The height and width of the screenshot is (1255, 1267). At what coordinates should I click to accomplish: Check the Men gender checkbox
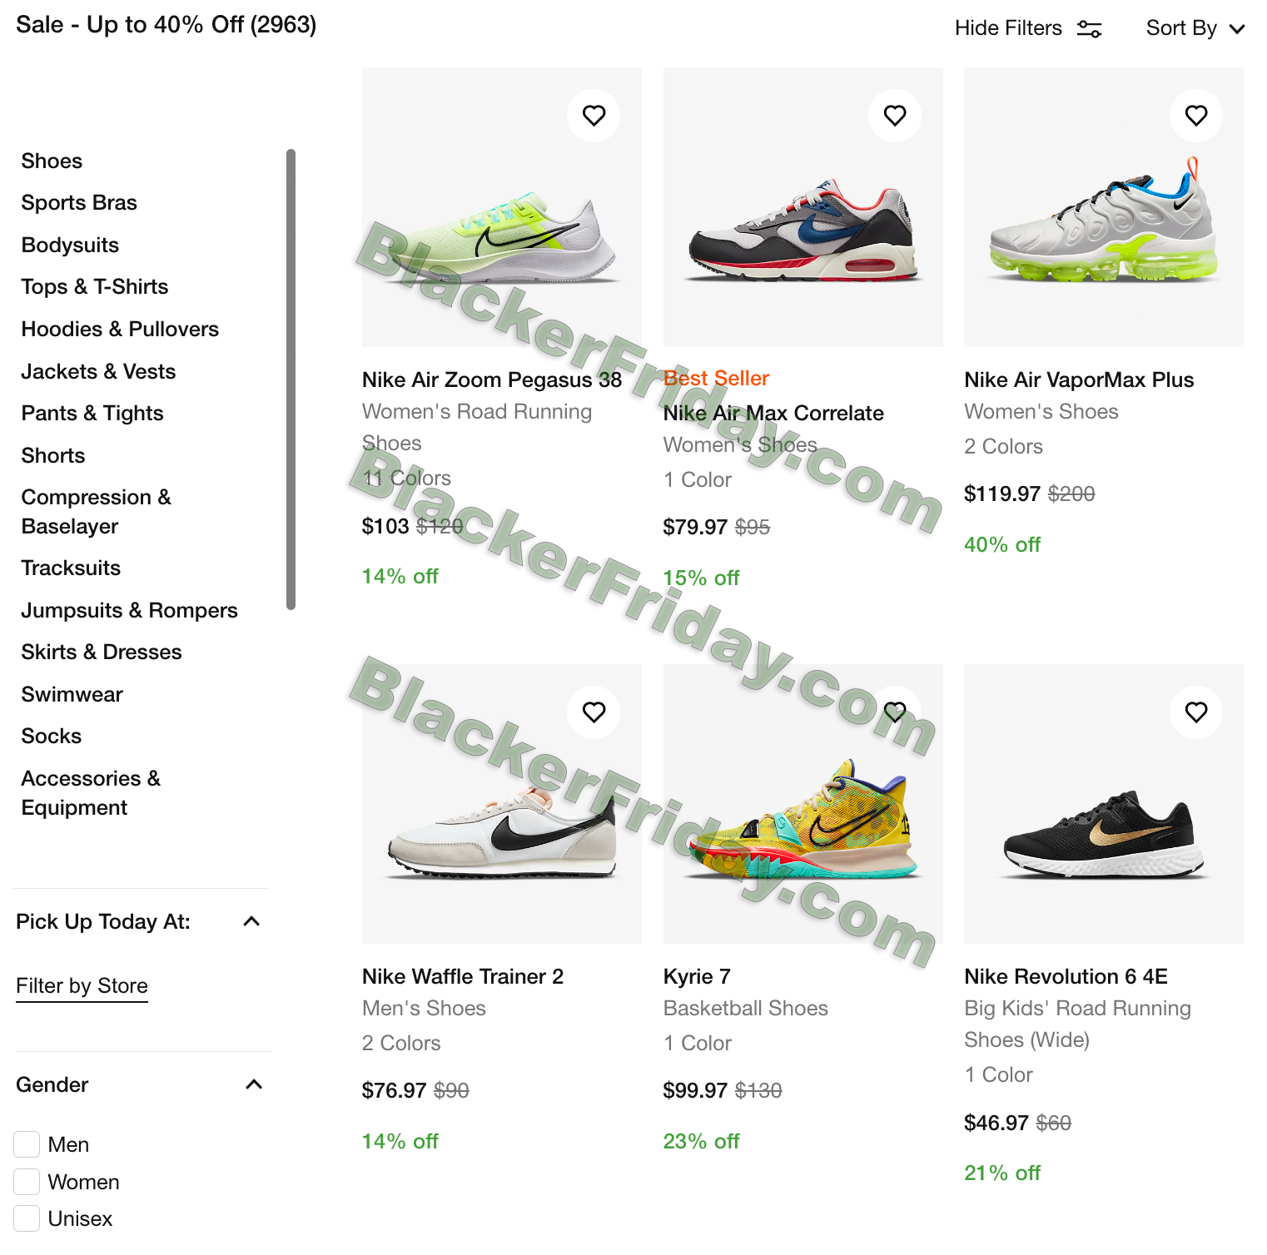pos(27,1144)
